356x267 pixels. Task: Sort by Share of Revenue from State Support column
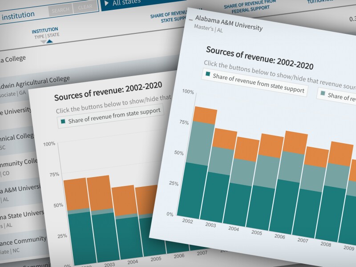click(168, 16)
